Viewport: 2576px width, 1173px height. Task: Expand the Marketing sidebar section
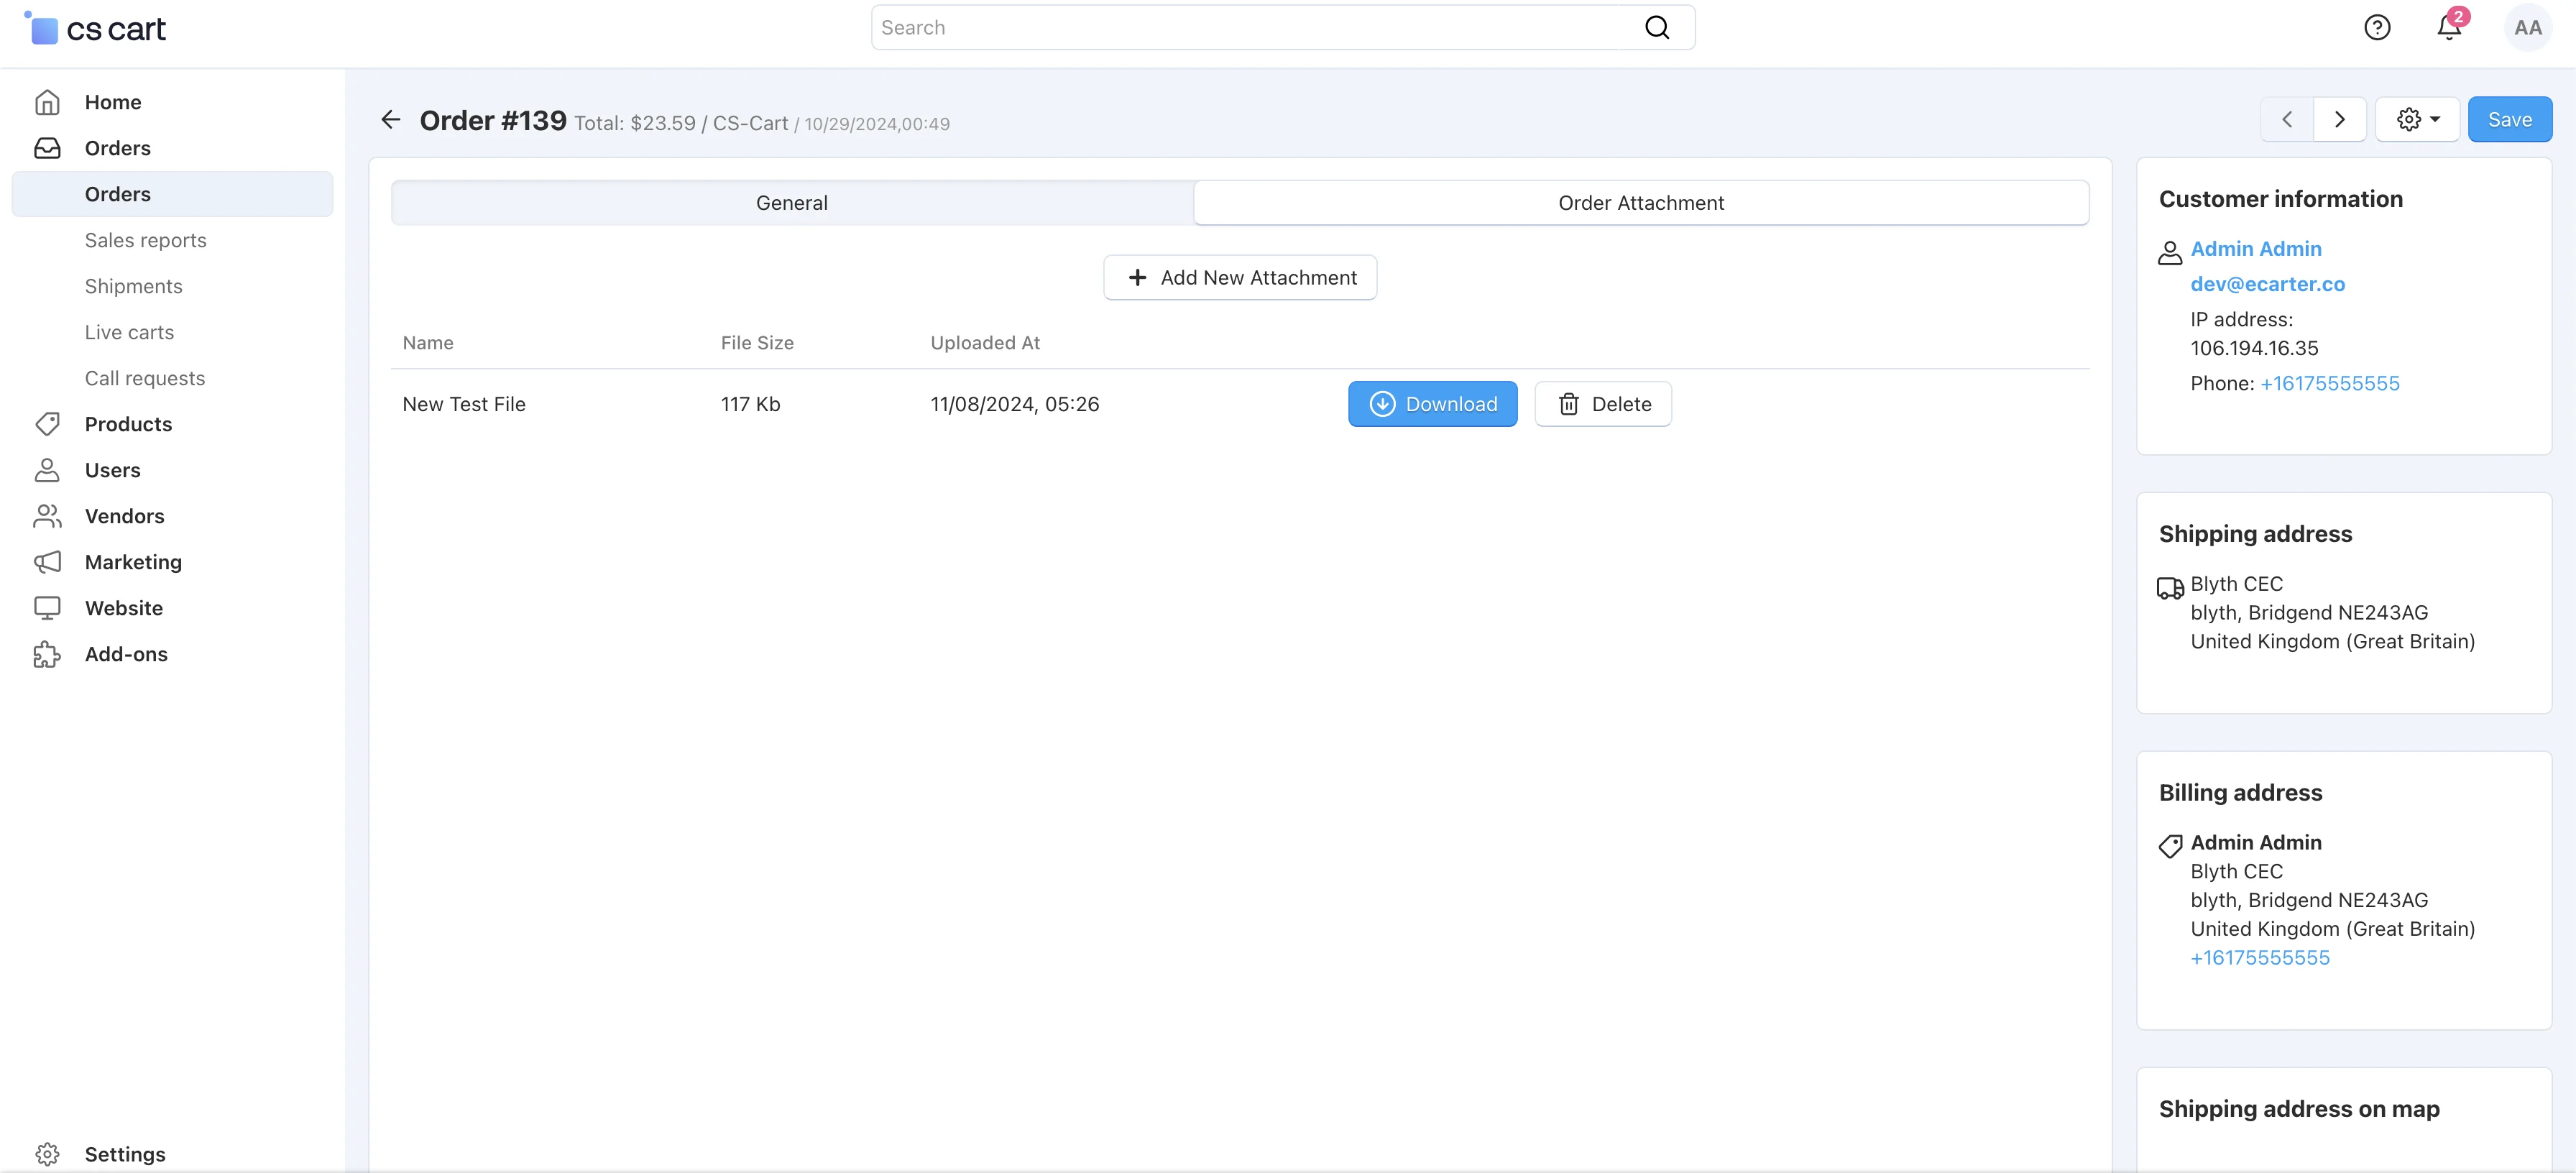click(x=133, y=562)
